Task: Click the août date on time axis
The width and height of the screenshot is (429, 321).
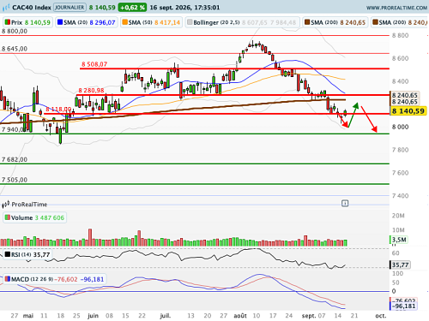Action: pos(240,316)
